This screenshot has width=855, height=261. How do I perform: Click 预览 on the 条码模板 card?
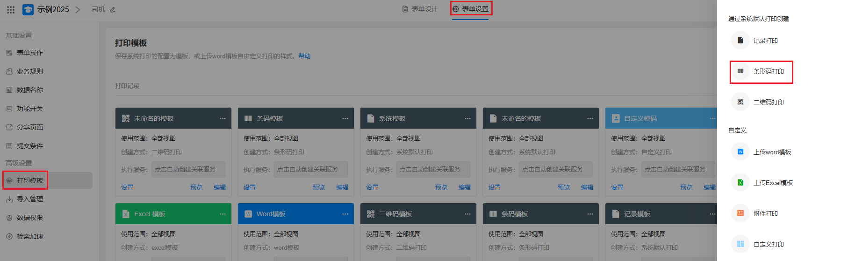(319, 187)
